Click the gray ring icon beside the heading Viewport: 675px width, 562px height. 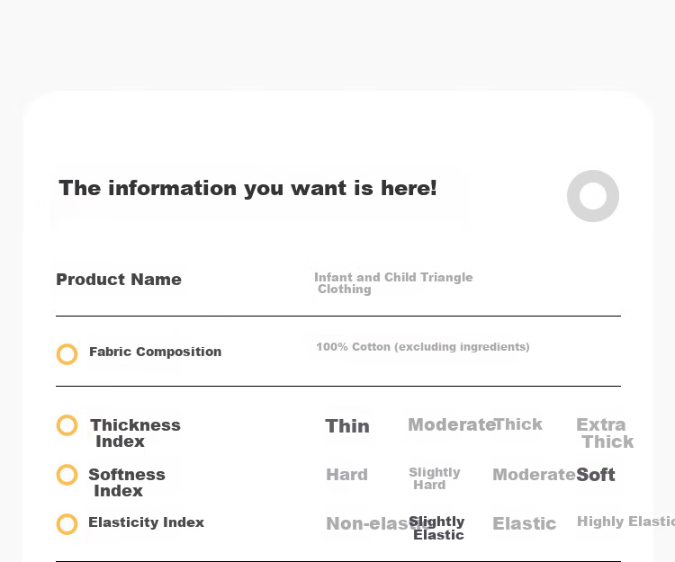pyautogui.click(x=593, y=196)
